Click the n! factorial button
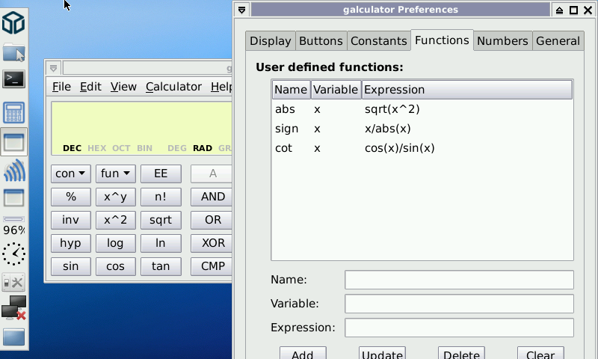Viewport: 598px width, 359px height. coord(161,197)
